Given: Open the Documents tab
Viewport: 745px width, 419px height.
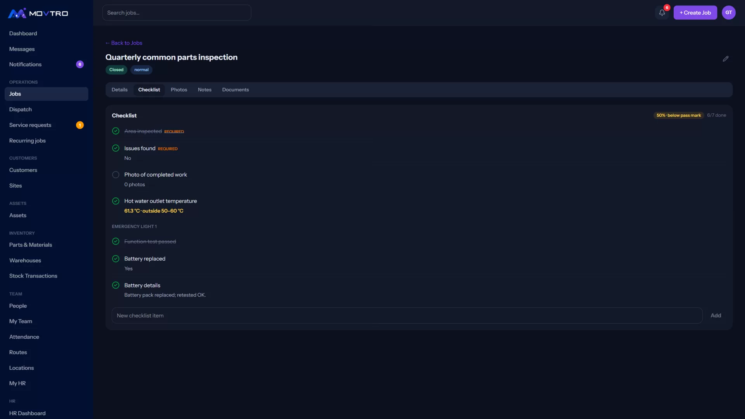Looking at the screenshot, I should 236,90.
